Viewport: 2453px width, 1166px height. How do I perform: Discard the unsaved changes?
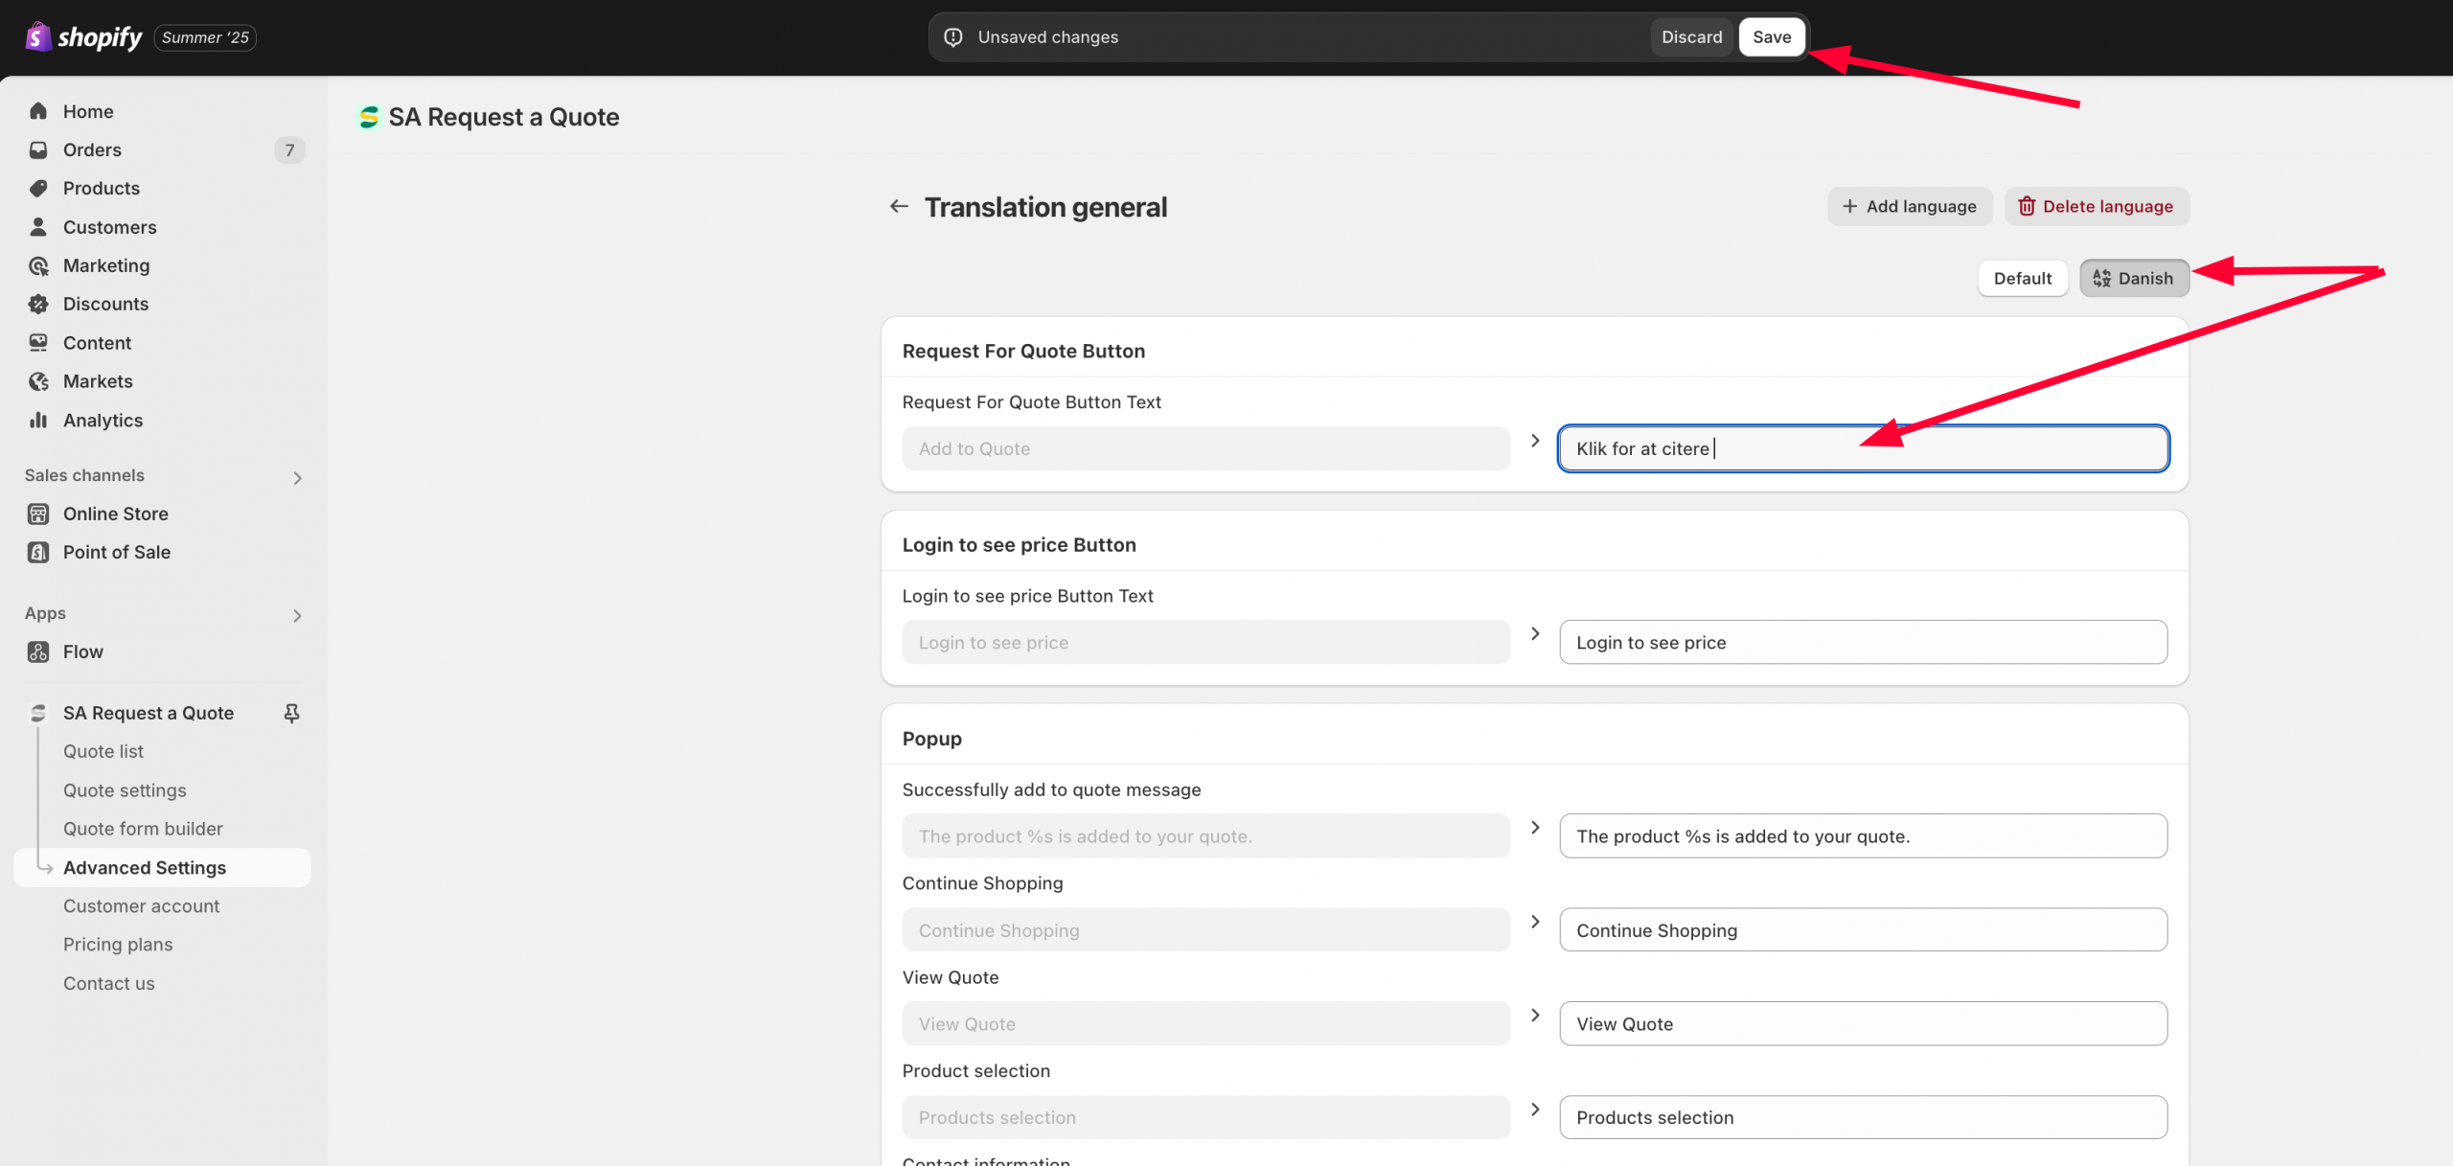pyautogui.click(x=1691, y=37)
